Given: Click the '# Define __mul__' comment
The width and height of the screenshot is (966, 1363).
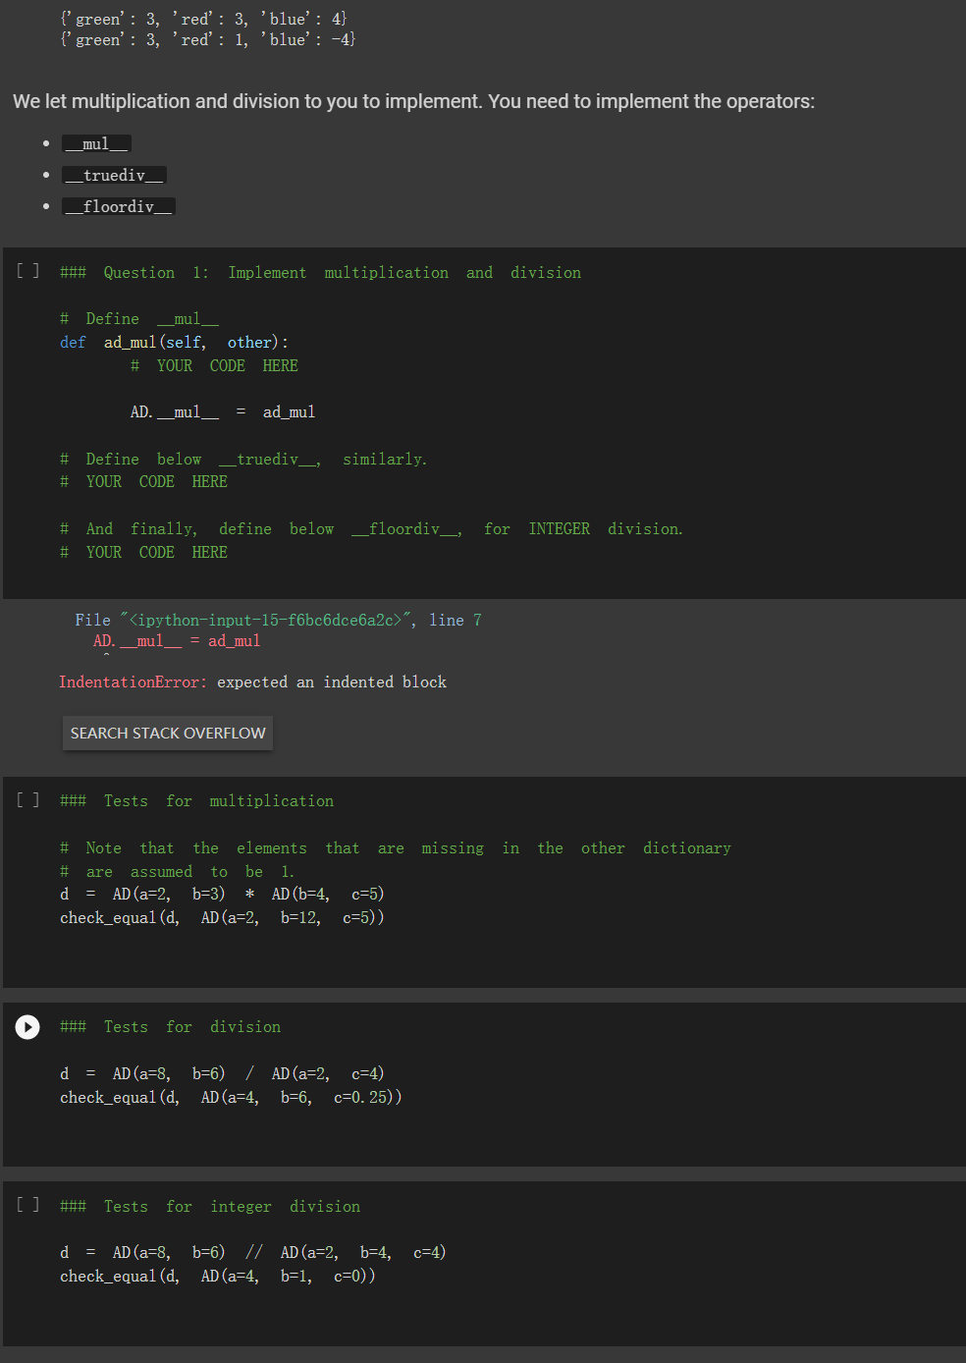Looking at the screenshot, I should coord(139,319).
